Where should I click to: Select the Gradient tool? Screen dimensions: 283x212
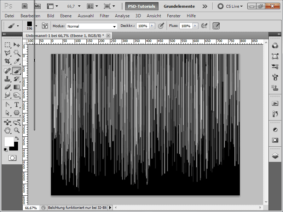(x=17, y=87)
